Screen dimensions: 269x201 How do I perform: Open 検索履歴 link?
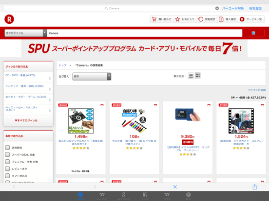(255, 8)
